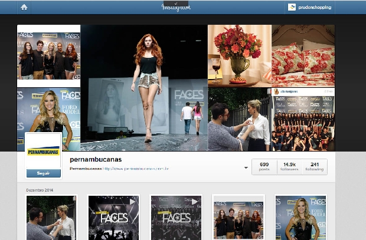Open the 241 following list
Viewport: 366px width, 240px height.
tap(315, 167)
